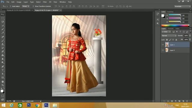Image resolution: width=192 pixels, height=108 pixels.
Task: Select the Rectangular Marquee tool
Action: point(3,18)
